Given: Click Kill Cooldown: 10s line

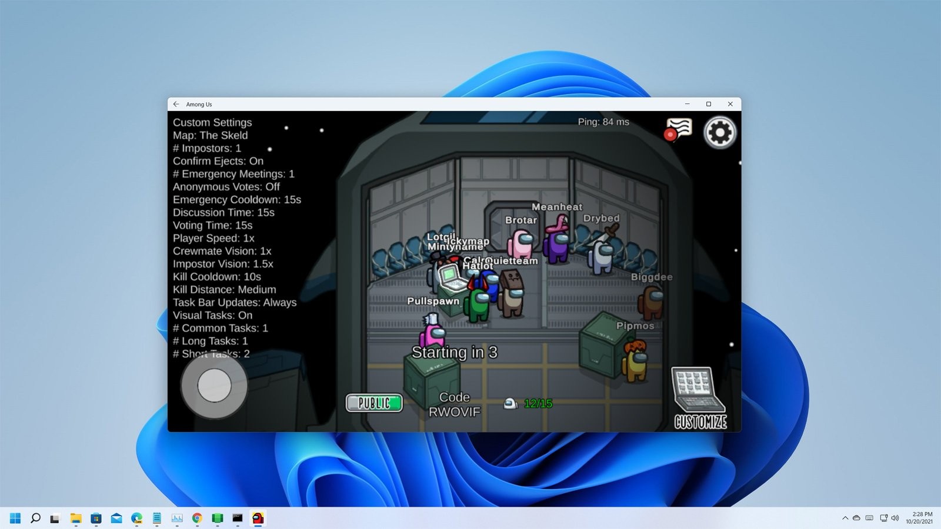Looking at the screenshot, I should pos(217,277).
